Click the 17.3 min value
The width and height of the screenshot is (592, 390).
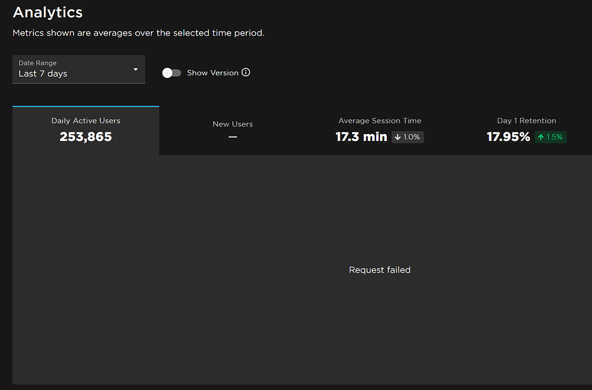point(361,136)
